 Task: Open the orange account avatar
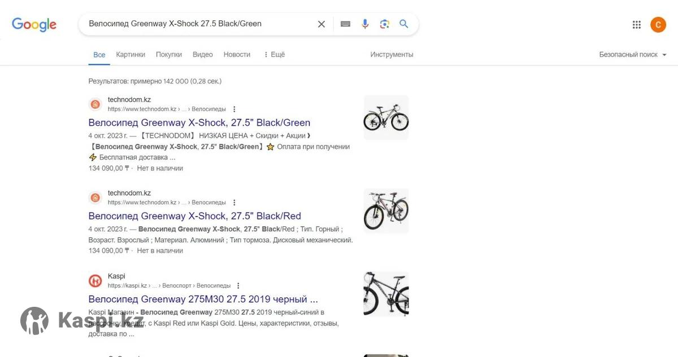tap(658, 24)
